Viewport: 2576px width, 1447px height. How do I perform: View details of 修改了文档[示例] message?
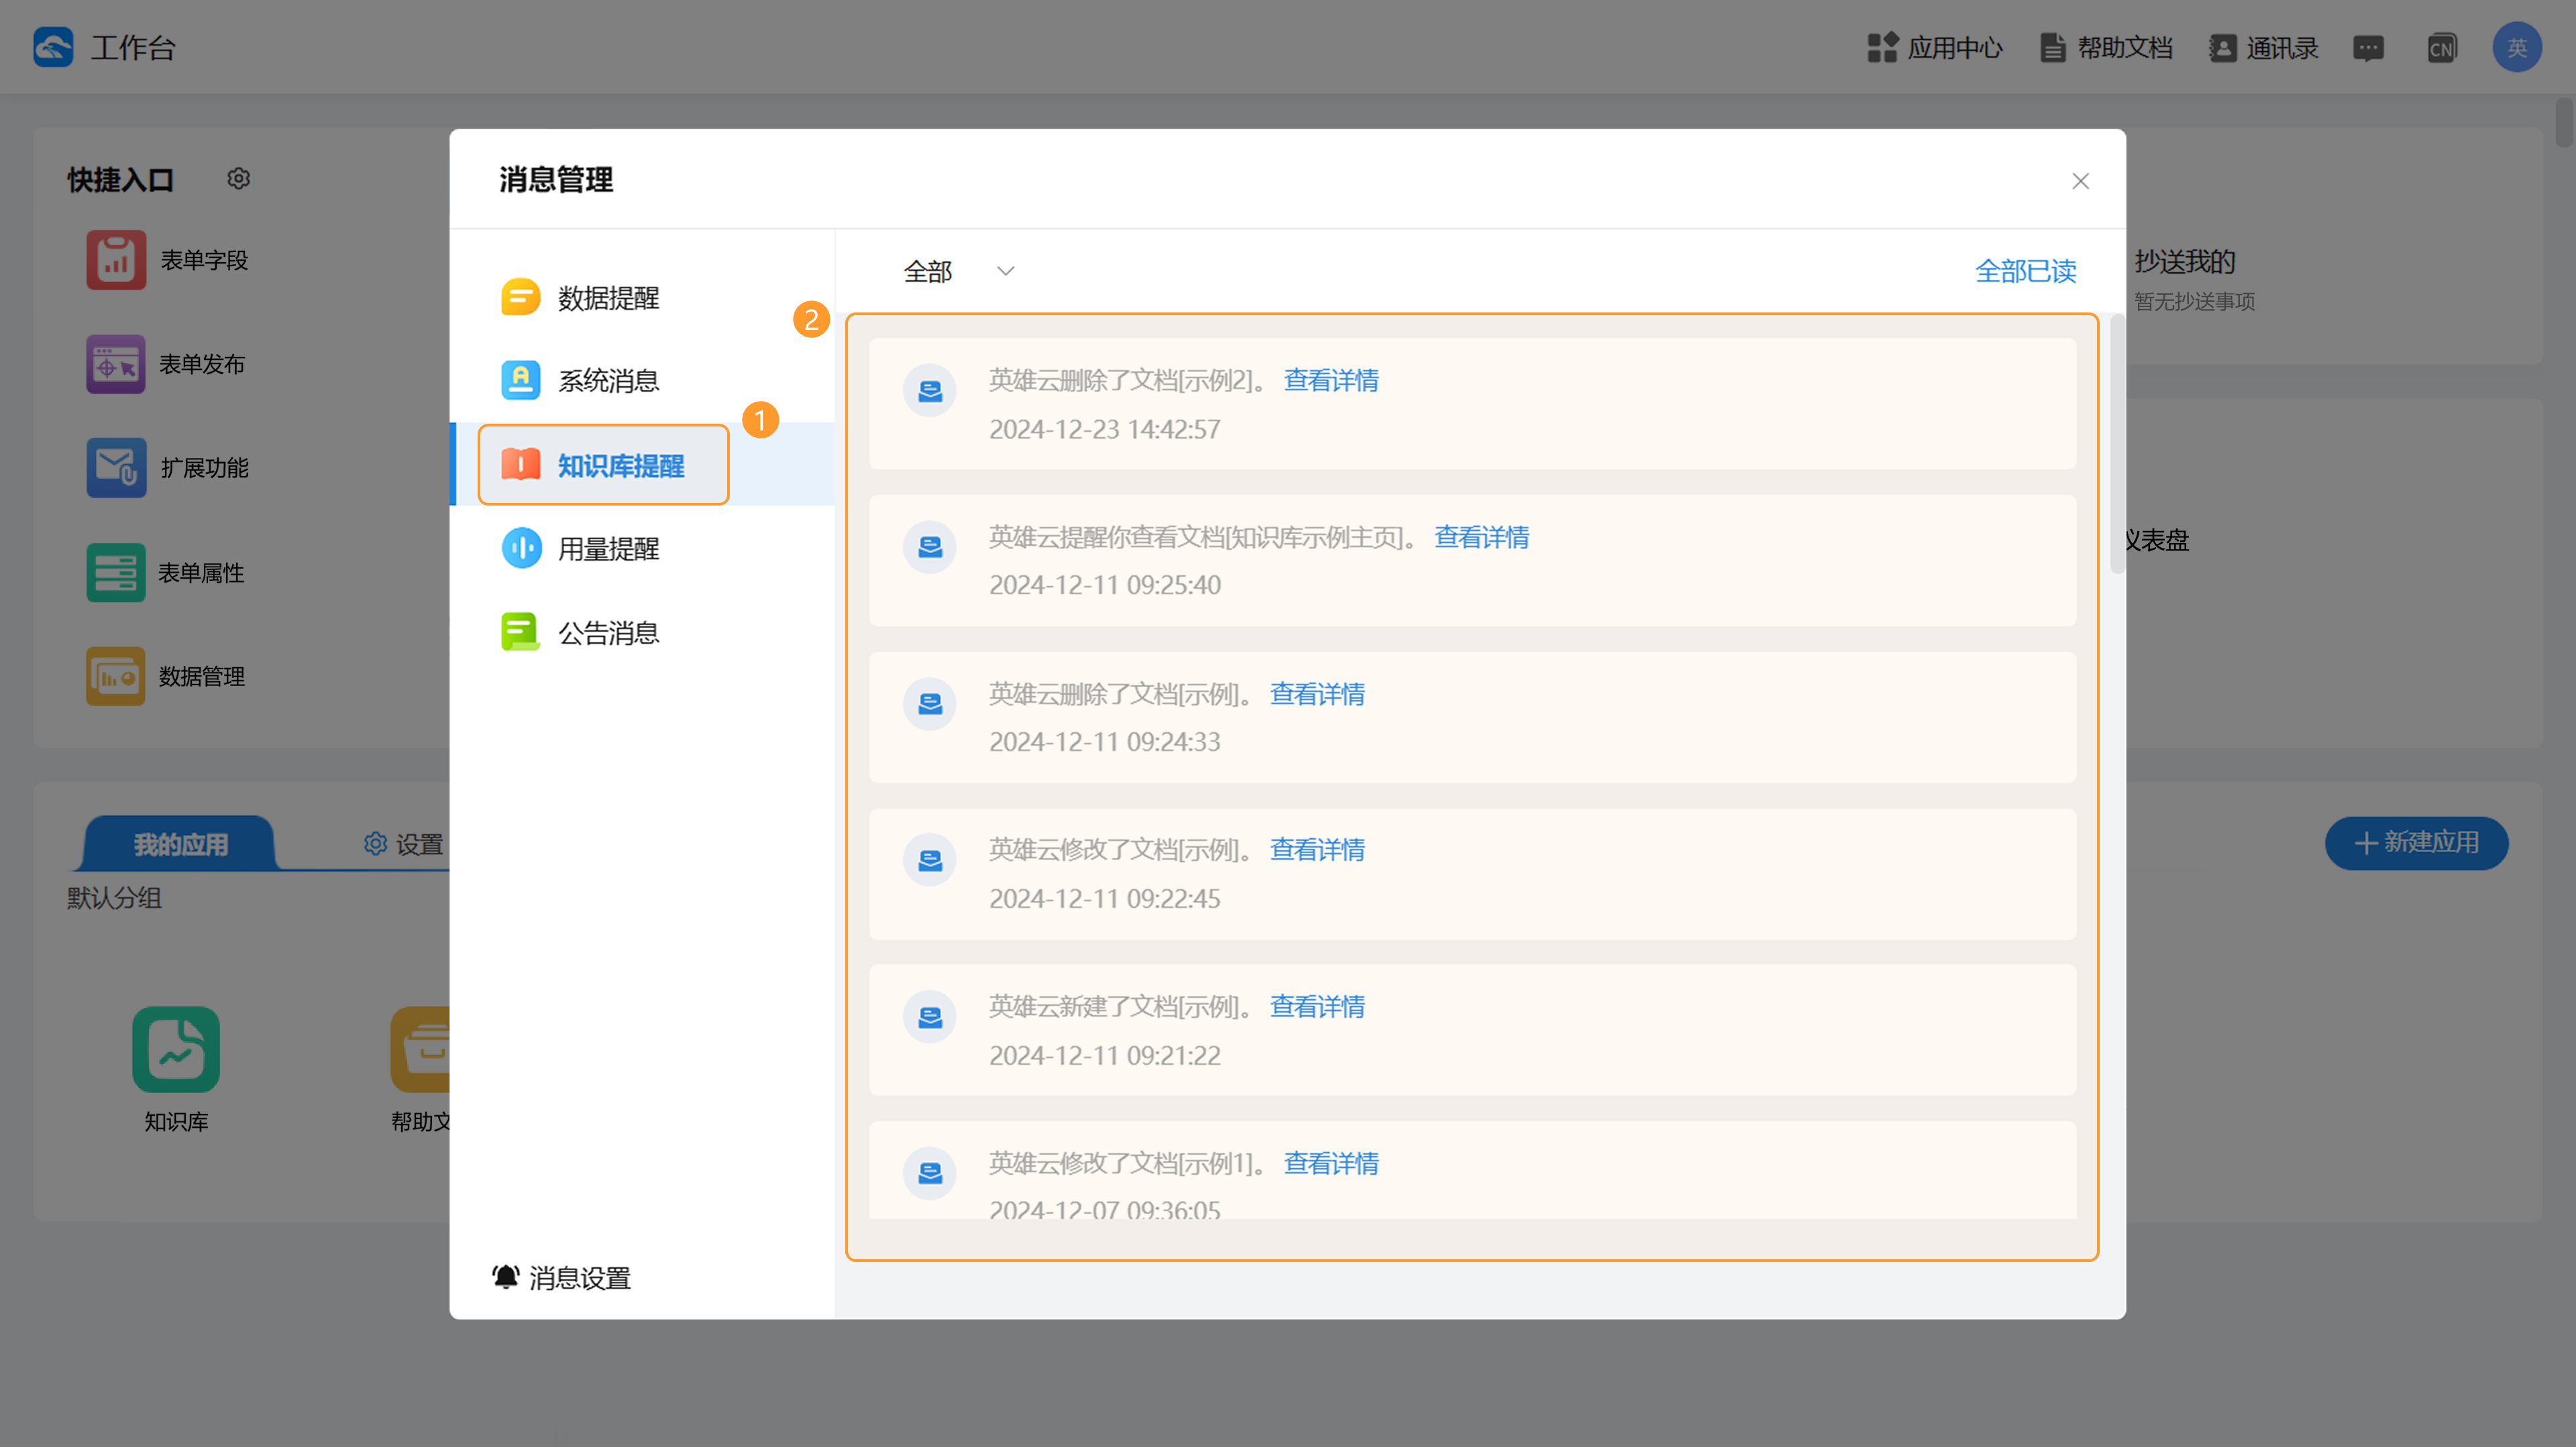pyautogui.click(x=1317, y=850)
